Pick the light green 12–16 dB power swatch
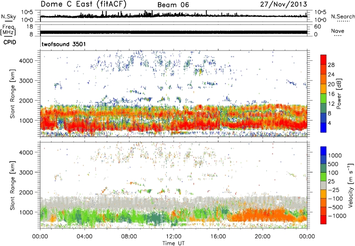355x246 pixels. [x=323, y=99]
